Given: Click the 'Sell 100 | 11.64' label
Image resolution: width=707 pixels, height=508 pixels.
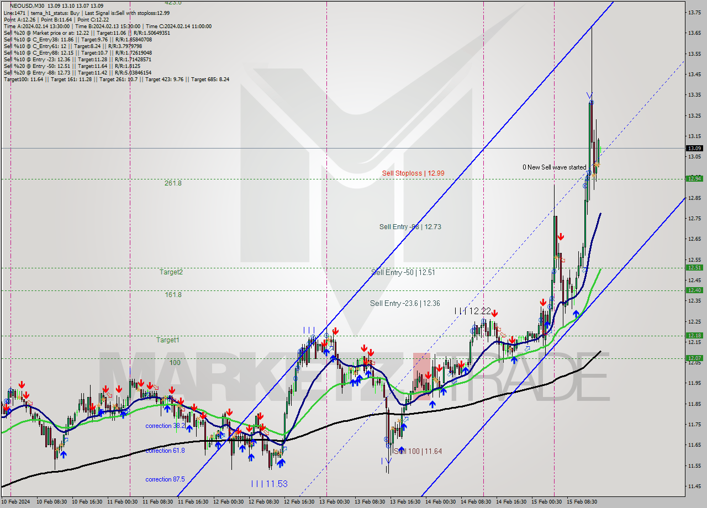Looking at the screenshot, I should tap(418, 452).
